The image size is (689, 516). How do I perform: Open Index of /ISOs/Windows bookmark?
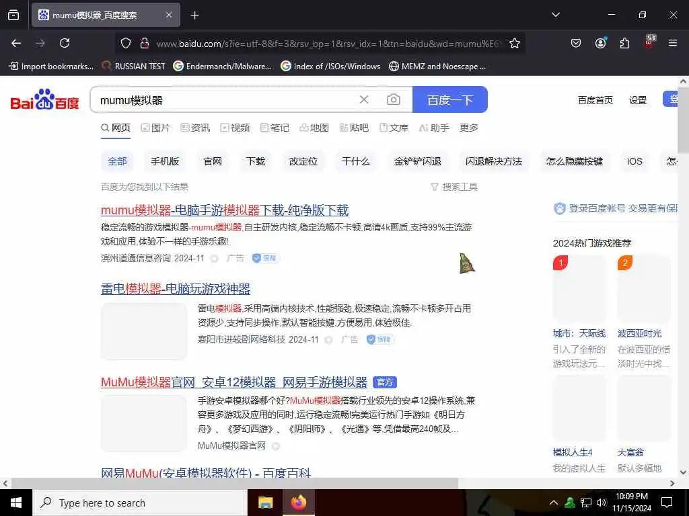pos(330,67)
